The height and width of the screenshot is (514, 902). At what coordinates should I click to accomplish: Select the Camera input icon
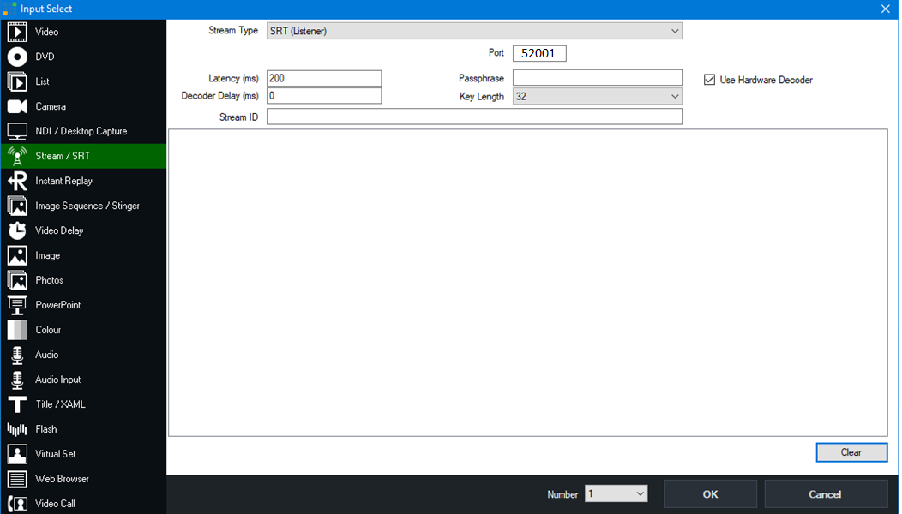17,107
